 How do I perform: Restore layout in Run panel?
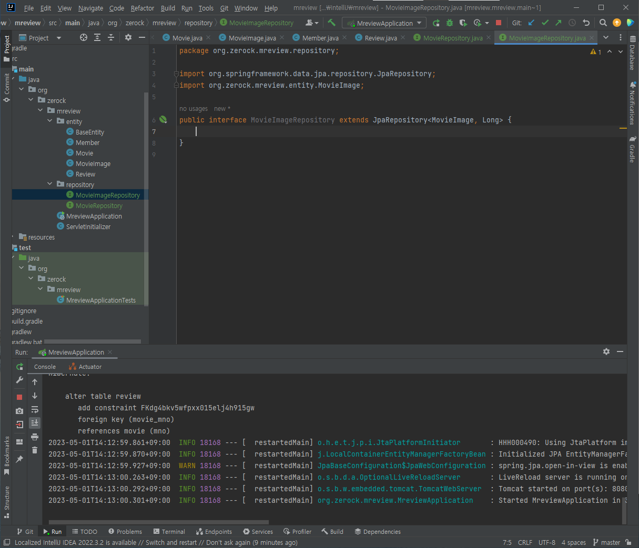[19, 442]
